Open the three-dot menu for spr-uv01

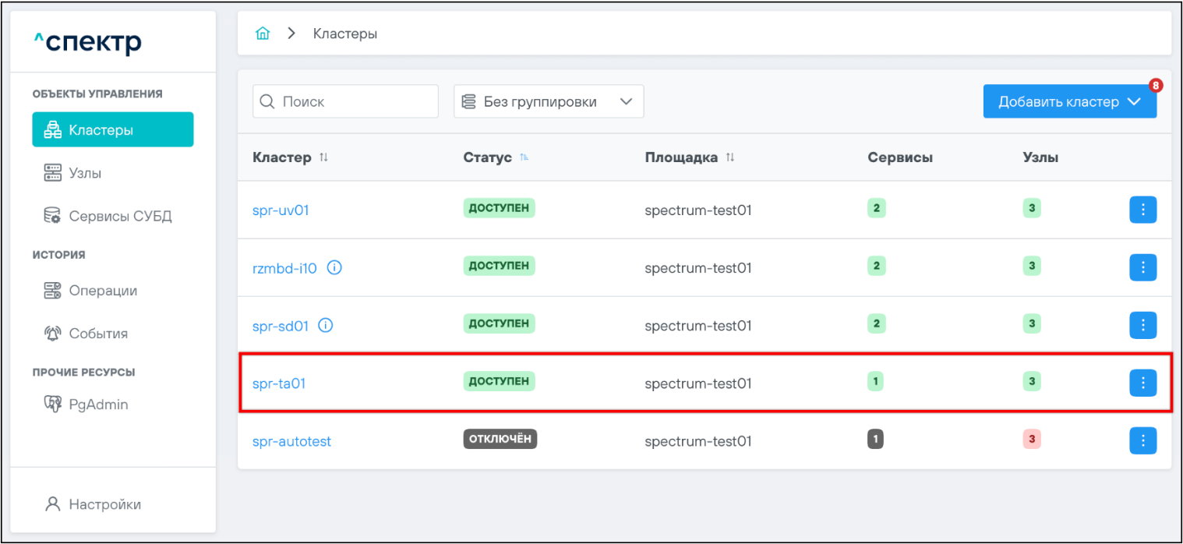click(1142, 210)
